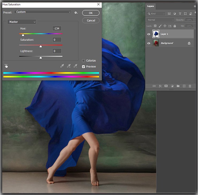The width and height of the screenshot is (198, 195).
Task: Hide Layer 1 visibility eye
Action: [x=149, y=34]
